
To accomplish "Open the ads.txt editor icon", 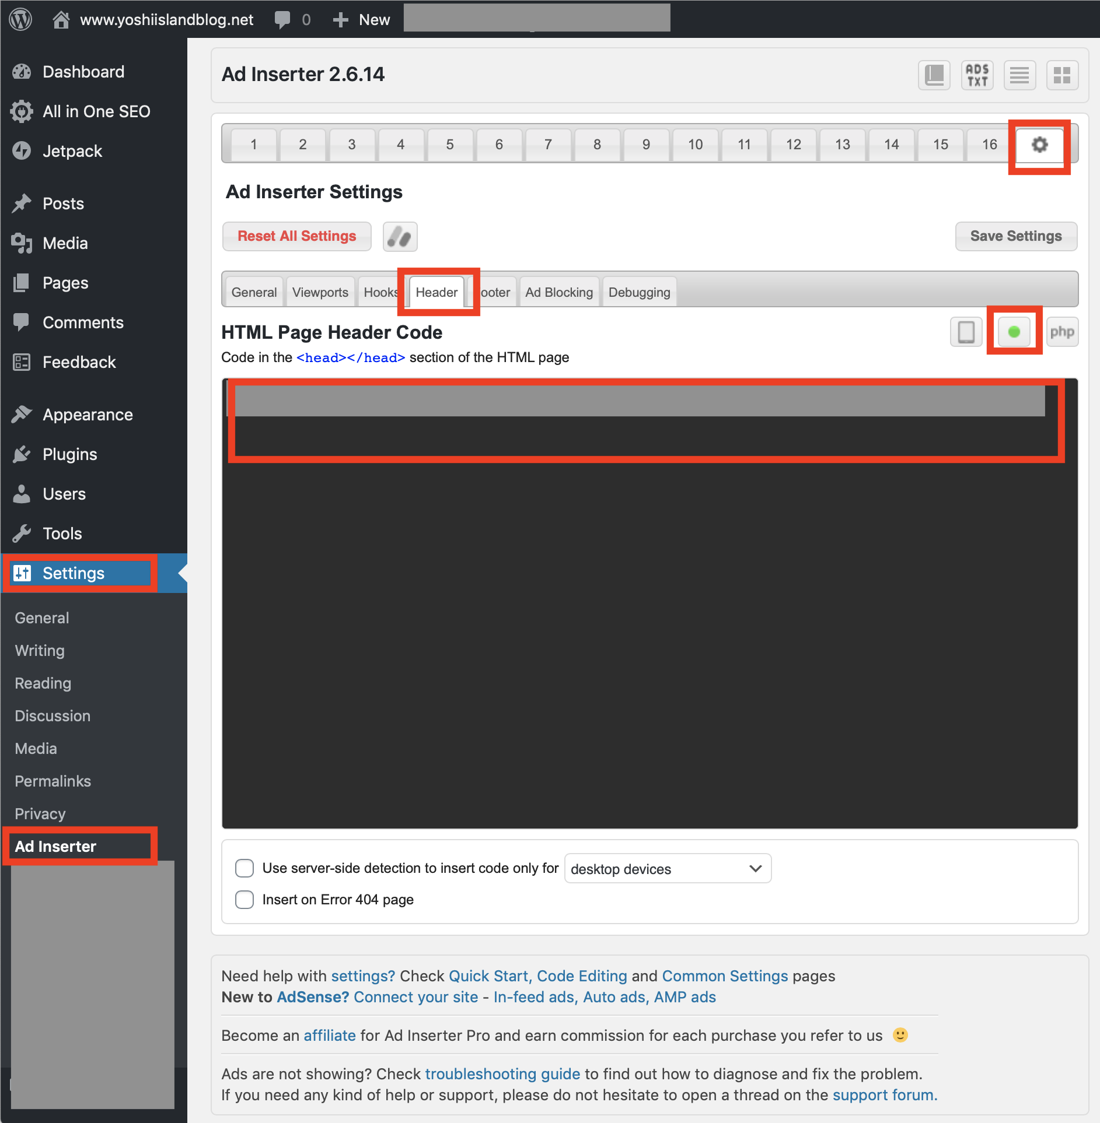I will 977,75.
